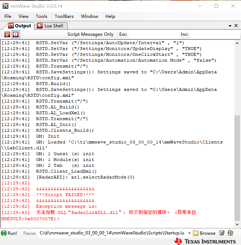Click the rightmost script tools icon
This screenshot has height=245, width=241.
pos(231,233)
